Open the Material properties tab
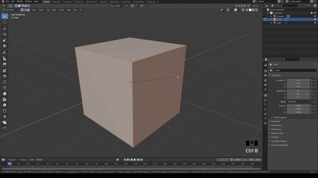Image resolution: width=318 pixels, height=178 pixels. tap(265, 123)
